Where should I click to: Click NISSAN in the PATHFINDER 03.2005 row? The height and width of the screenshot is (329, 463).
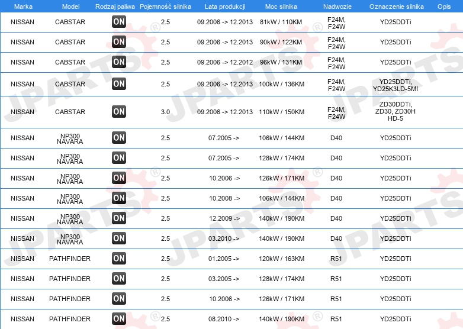coord(22,279)
